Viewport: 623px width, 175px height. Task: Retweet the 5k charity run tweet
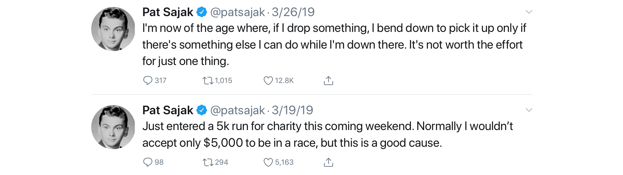point(208,162)
